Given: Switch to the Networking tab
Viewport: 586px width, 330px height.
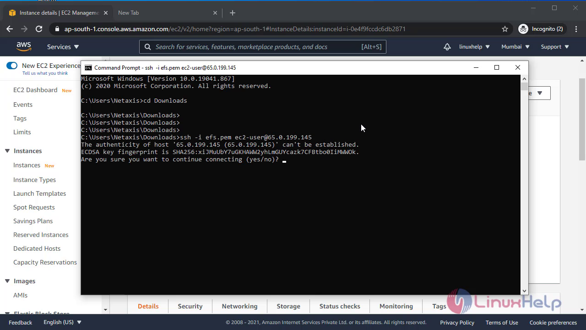Looking at the screenshot, I should (x=239, y=306).
